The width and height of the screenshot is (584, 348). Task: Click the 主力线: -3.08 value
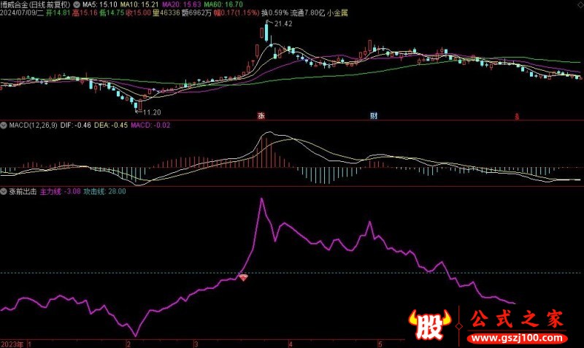tap(61, 191)
